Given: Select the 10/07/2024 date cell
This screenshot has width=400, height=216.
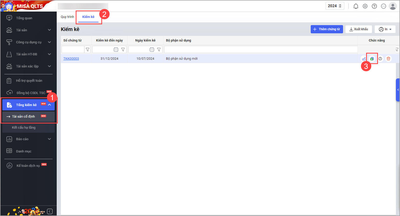Looking at the screenshot, I should (145, 59).
